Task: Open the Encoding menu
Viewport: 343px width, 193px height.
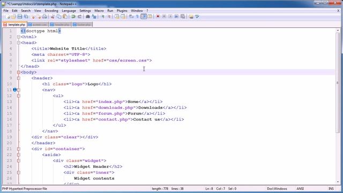Action: pyautogui.click(x=51, y=11)
